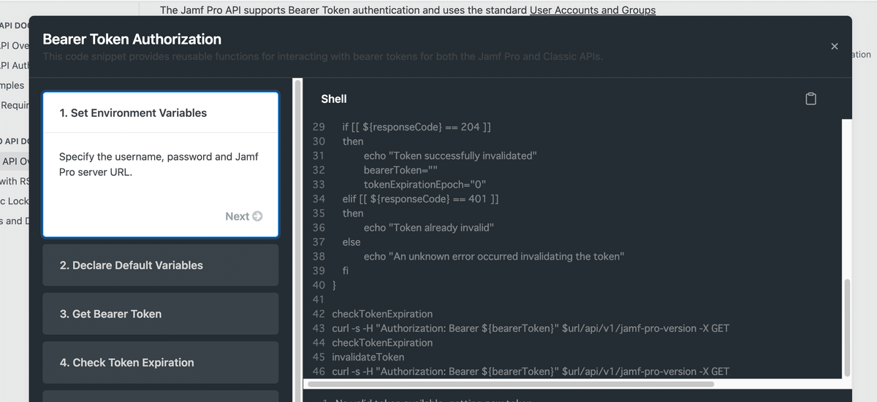The height and width of the screenshot is (402, 877).
Task: Click the Bearer Token Authorization title
Action: [x=132, y=39]
